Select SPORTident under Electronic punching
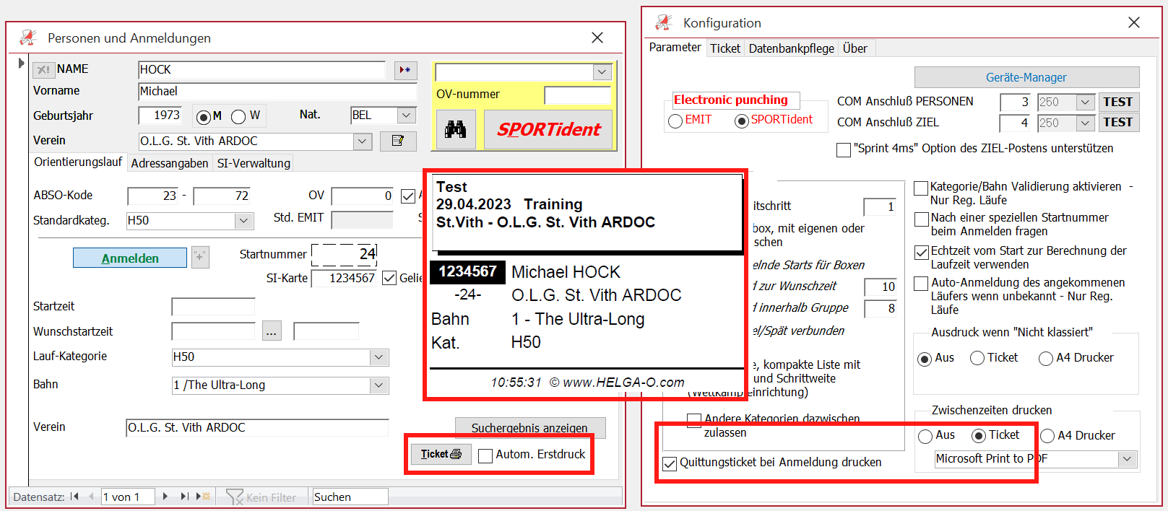This screenshot has height=511, width=1168. 741,121
